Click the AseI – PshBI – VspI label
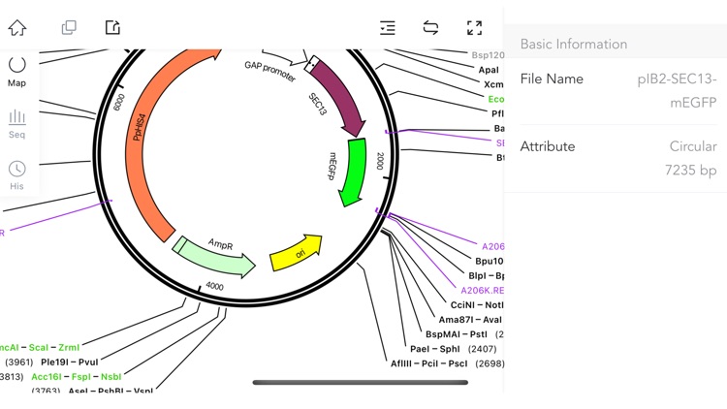Image resolution: width=727 pixels, height=409 pixels. tap(111, 391)
